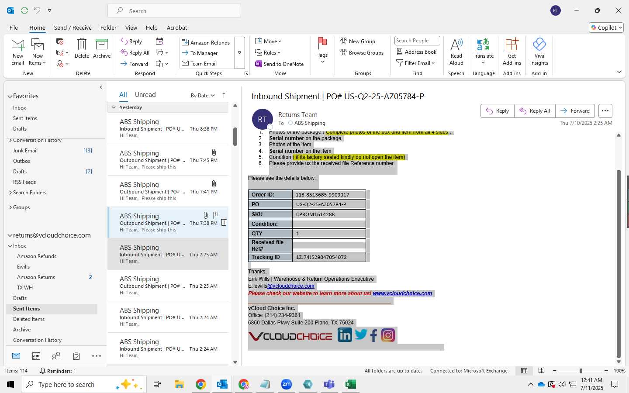Open the Tags dropdown
The height and width of the screenshot is (393, 629).
[322, 51]
